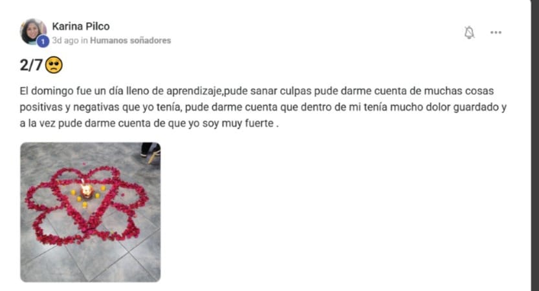Viewport: 539px width, 291px height.
Task: Click the 3d ago timestamp
Action: pos(65,41)
